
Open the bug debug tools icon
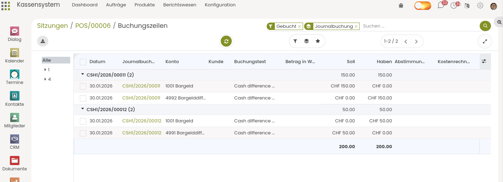click(x=401, y=6)
